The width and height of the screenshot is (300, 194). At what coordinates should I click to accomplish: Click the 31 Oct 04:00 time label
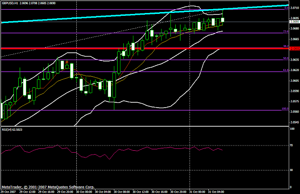216,192
